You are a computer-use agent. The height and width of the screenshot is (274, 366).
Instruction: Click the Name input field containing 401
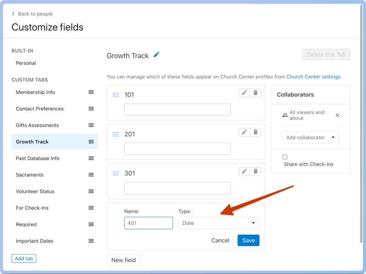148,223
